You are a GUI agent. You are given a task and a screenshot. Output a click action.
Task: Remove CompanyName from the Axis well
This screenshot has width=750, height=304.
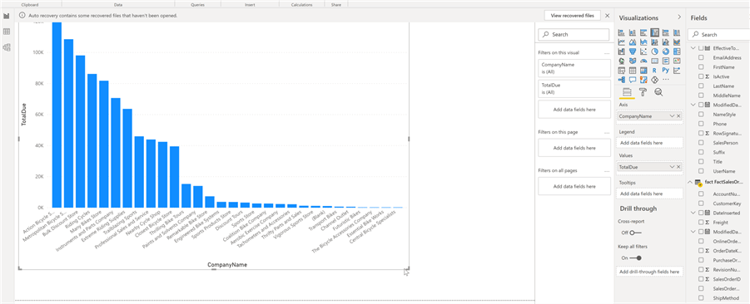pos(678,116)
